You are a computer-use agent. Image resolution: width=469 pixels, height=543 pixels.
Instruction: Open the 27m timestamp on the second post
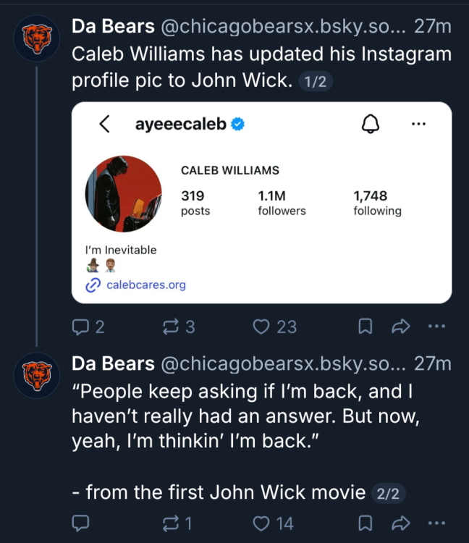pos(433,363)
